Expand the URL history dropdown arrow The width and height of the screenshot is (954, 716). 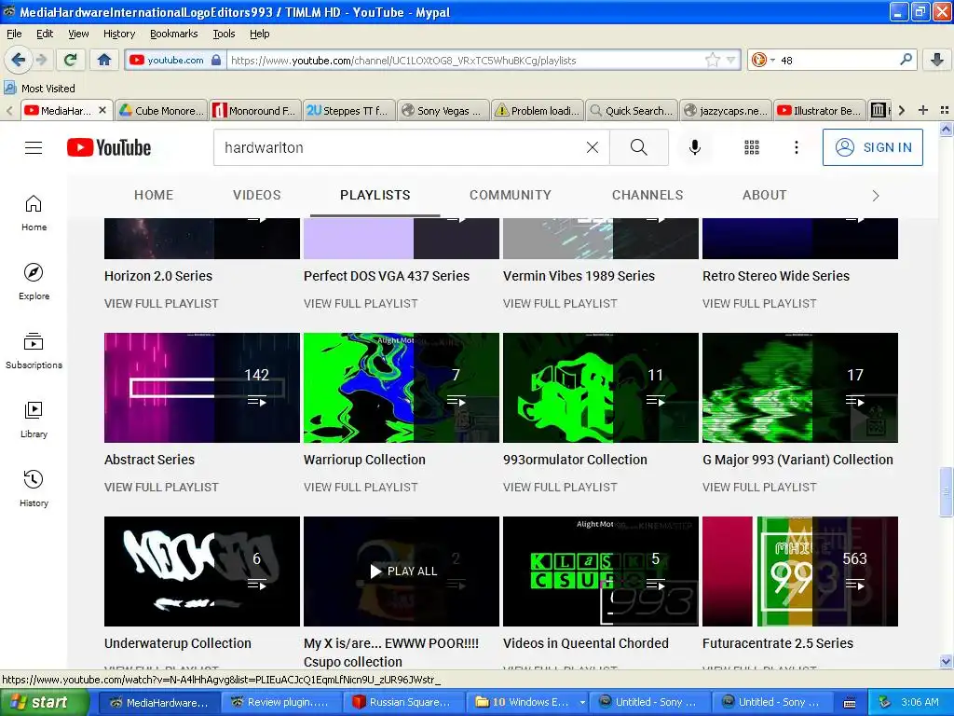tap(730, 60)
